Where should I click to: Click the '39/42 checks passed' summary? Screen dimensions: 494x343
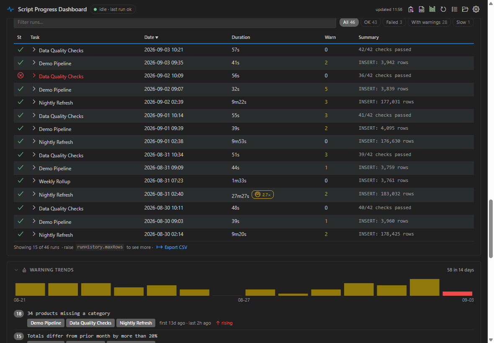(385, 154)
